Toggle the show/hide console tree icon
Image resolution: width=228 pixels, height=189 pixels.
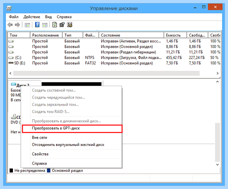point(27,25)
